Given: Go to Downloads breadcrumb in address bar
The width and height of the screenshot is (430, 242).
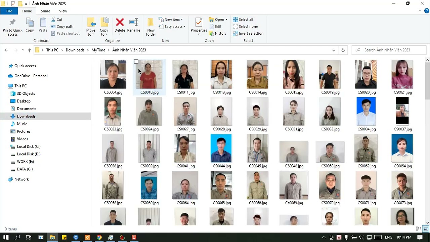Looking at the screenshot, I should [x=75, y=50].
